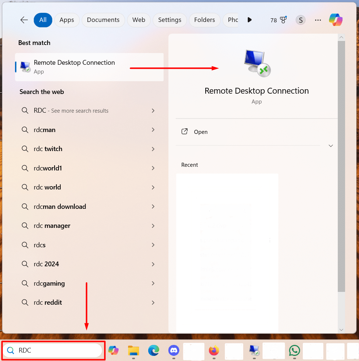Expand the rdcgaming suggestion chevron
The height and width of the screenshot is (361, 359).
pos(153,283)
